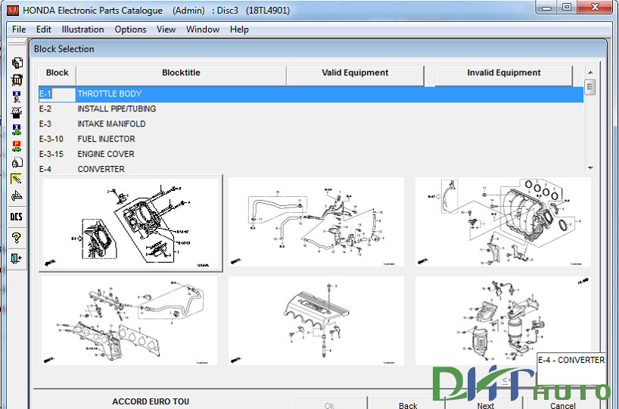Restore the application window size

pos(567,7)
